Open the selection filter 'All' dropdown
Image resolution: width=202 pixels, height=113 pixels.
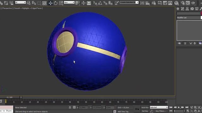20,3
